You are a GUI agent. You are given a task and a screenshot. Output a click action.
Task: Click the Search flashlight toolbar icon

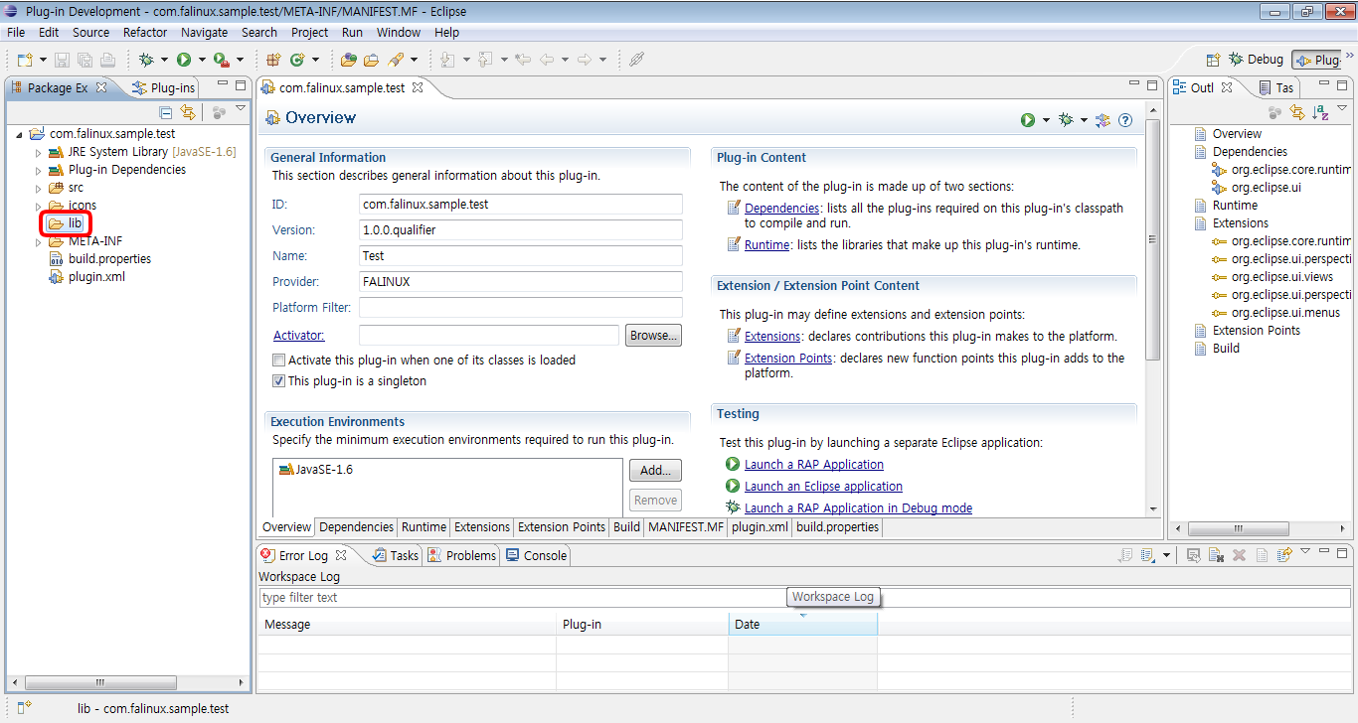click(396, 60)
